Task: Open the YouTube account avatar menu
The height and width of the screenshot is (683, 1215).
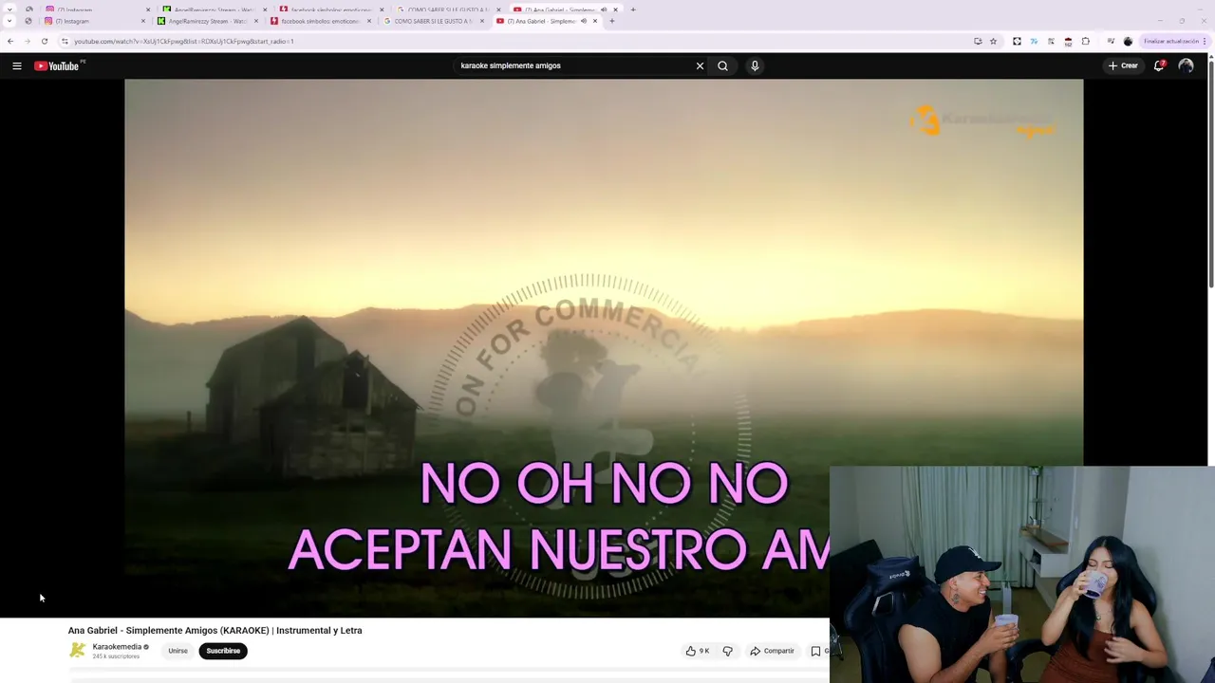Action: click(1186, 65)
